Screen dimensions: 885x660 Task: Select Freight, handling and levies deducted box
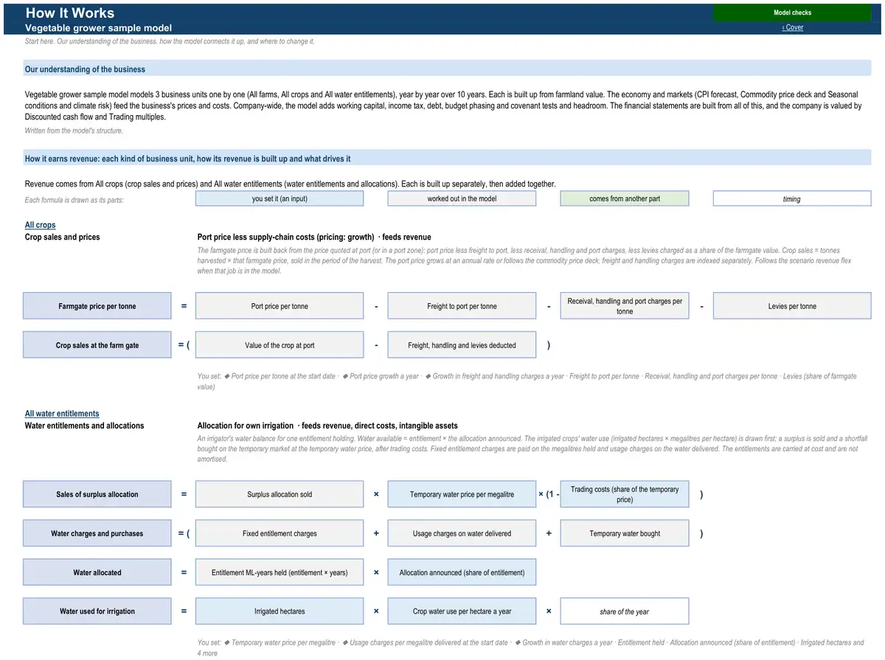tap(462, 345)
